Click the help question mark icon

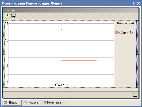pyautogui.click(x=7, y=16)
